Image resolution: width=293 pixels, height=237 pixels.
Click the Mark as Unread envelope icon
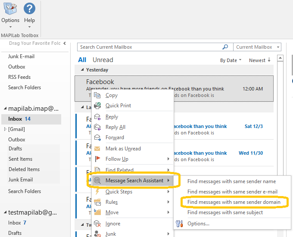(97, 149)
